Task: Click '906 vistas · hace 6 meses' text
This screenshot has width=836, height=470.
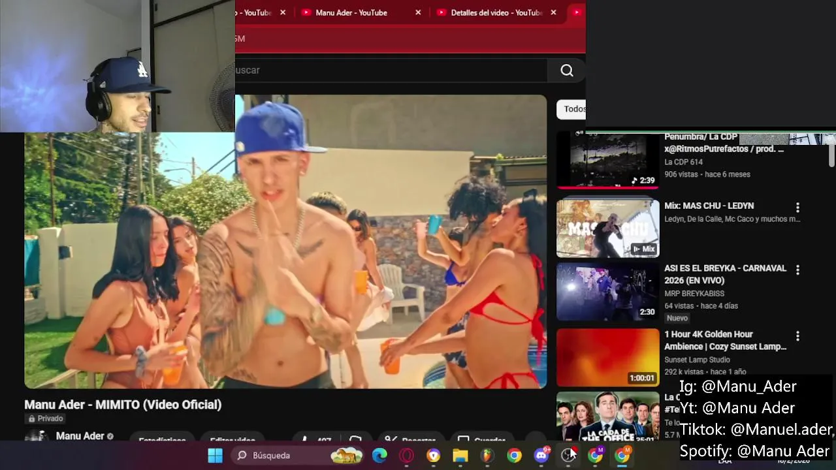Action: (x=707, y=174)
